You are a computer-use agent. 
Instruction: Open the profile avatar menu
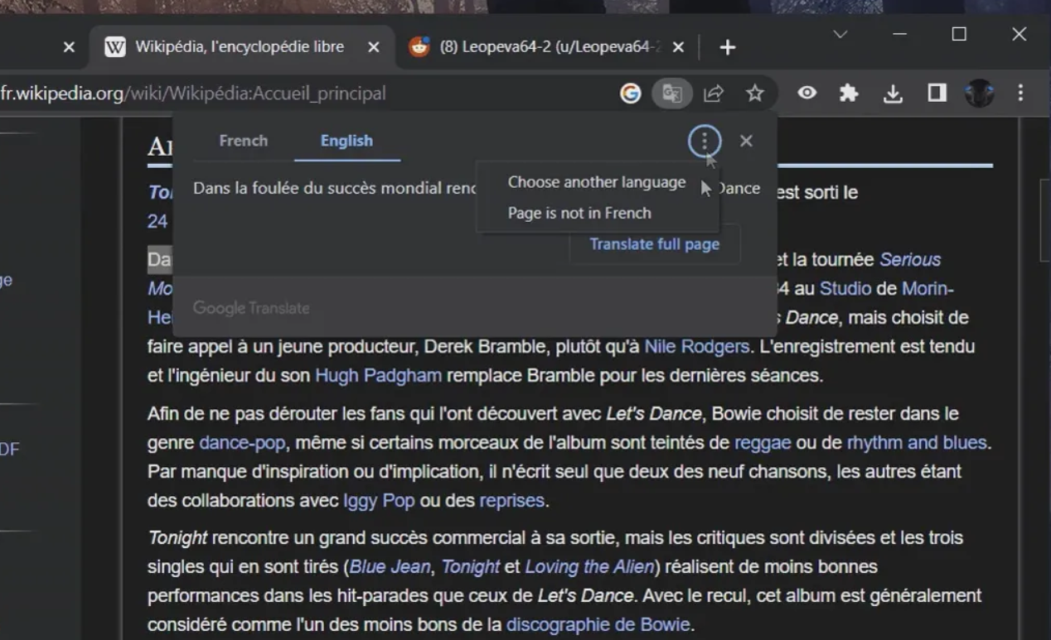coord(980,94)
